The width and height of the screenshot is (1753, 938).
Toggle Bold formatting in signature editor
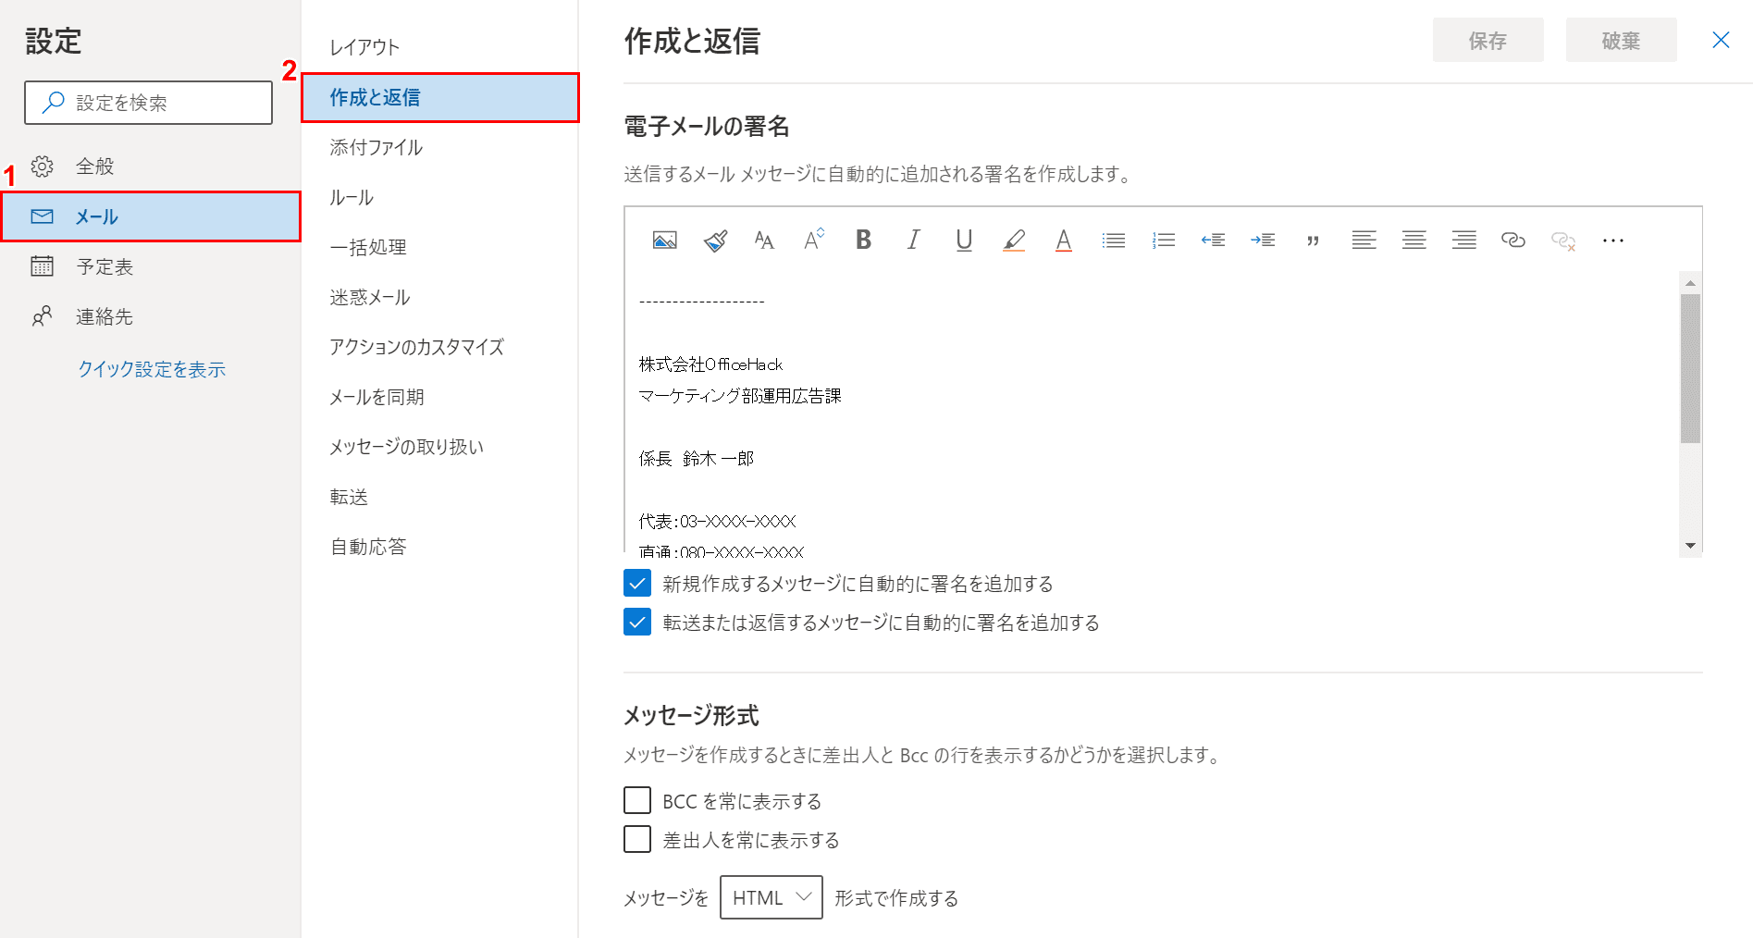click(x=863, y=241)
